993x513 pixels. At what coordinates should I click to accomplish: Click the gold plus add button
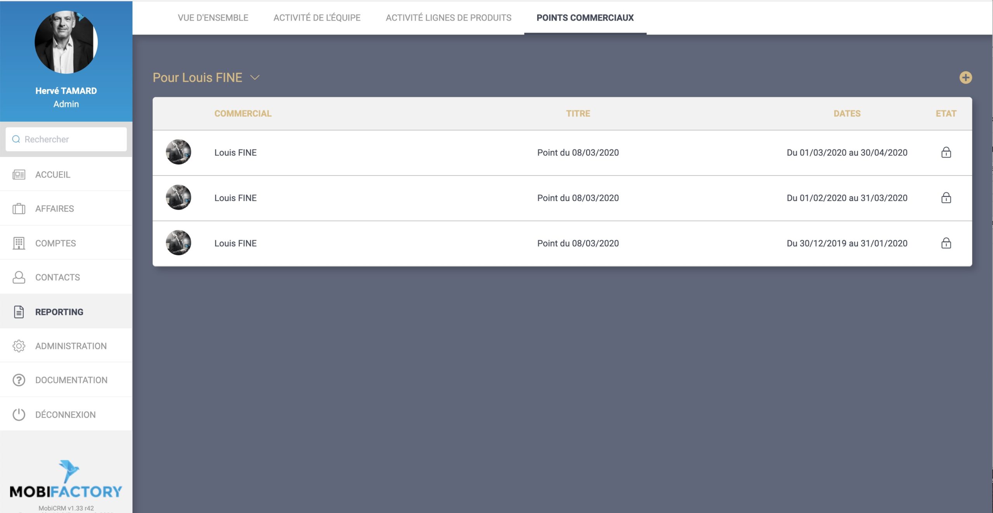pos(965,77)
